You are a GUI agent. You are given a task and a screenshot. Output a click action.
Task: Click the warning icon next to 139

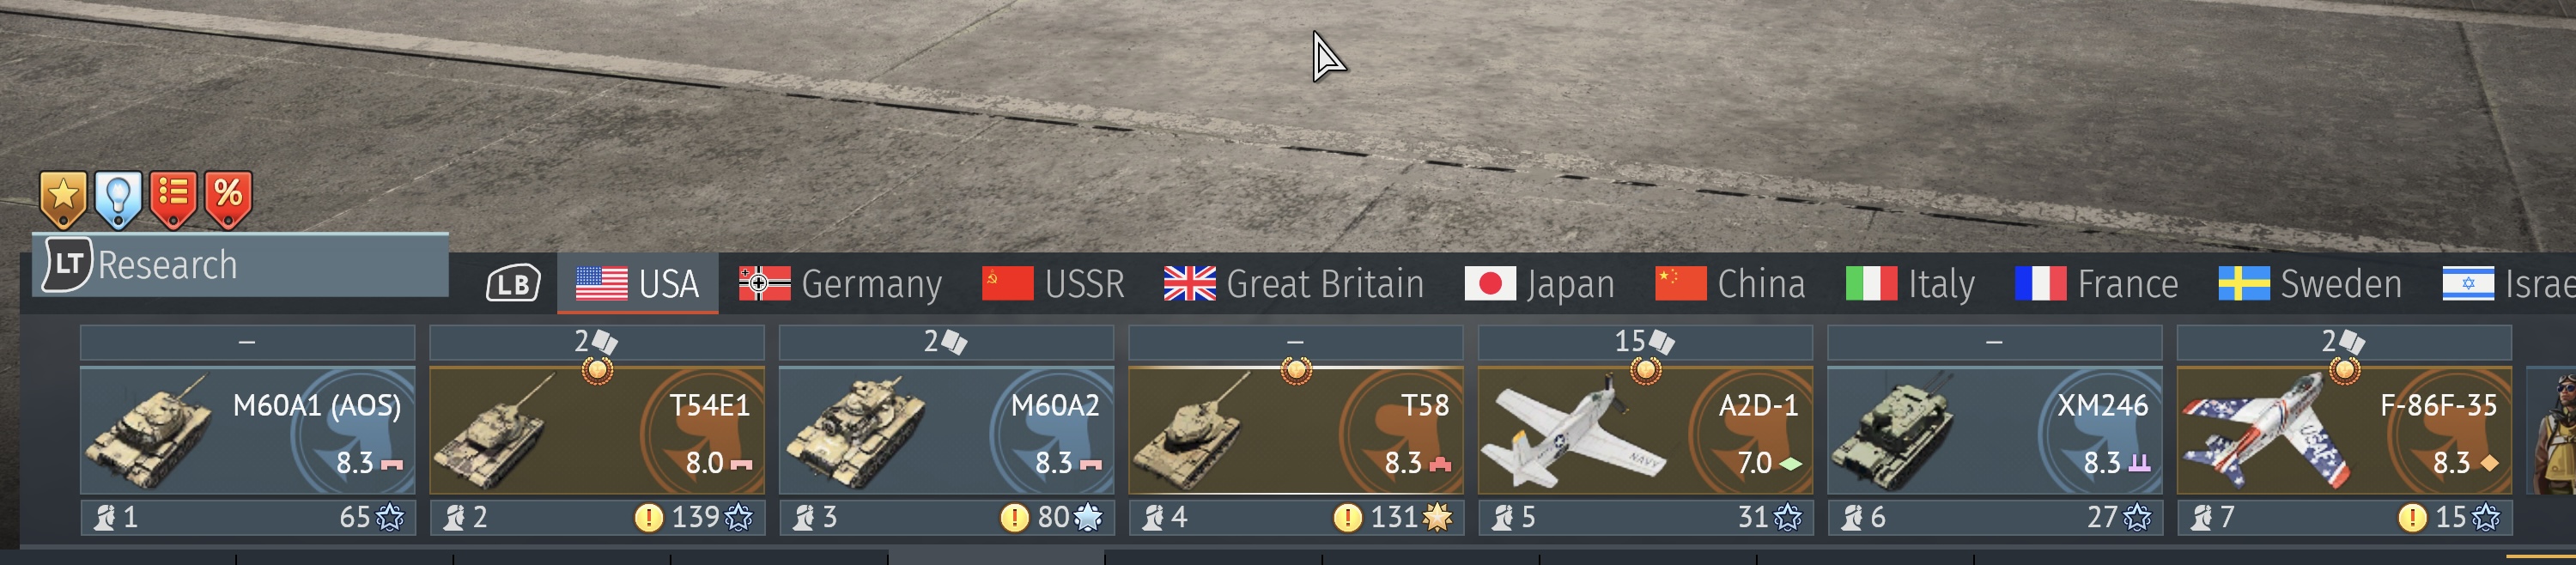pyautogui.click(x=649, y=517)
